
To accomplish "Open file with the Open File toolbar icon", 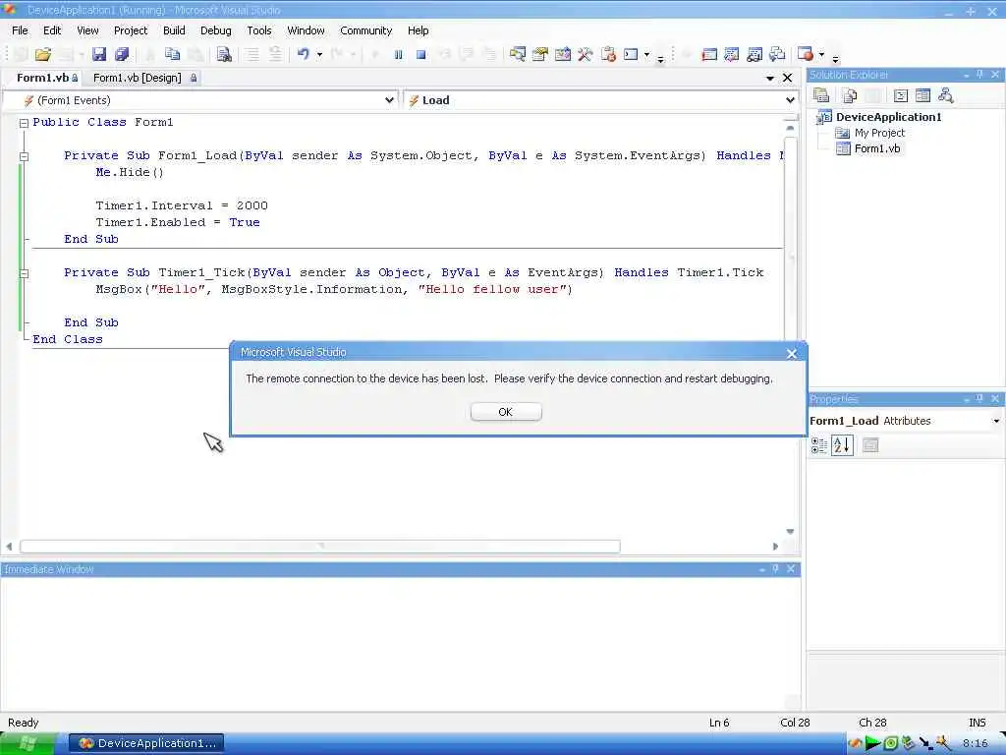I will (43, 55).
